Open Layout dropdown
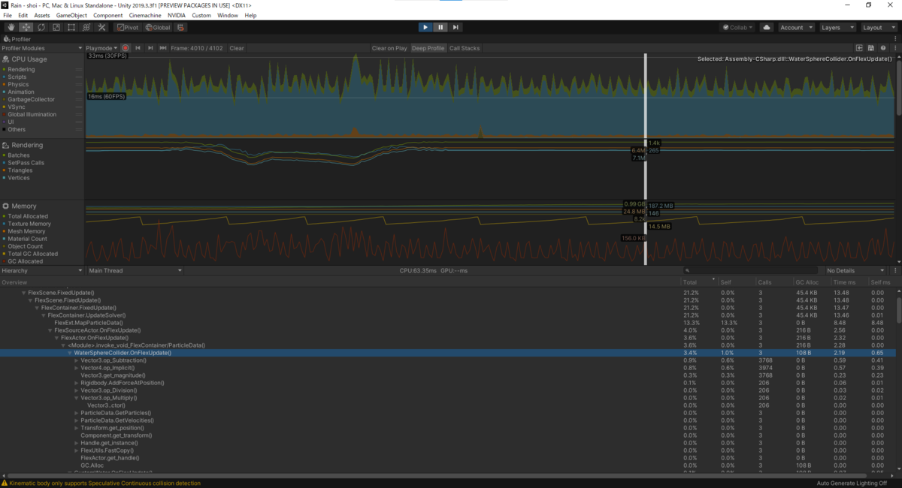Viewport: 902px width, 488px height. (x=878, y=27)
